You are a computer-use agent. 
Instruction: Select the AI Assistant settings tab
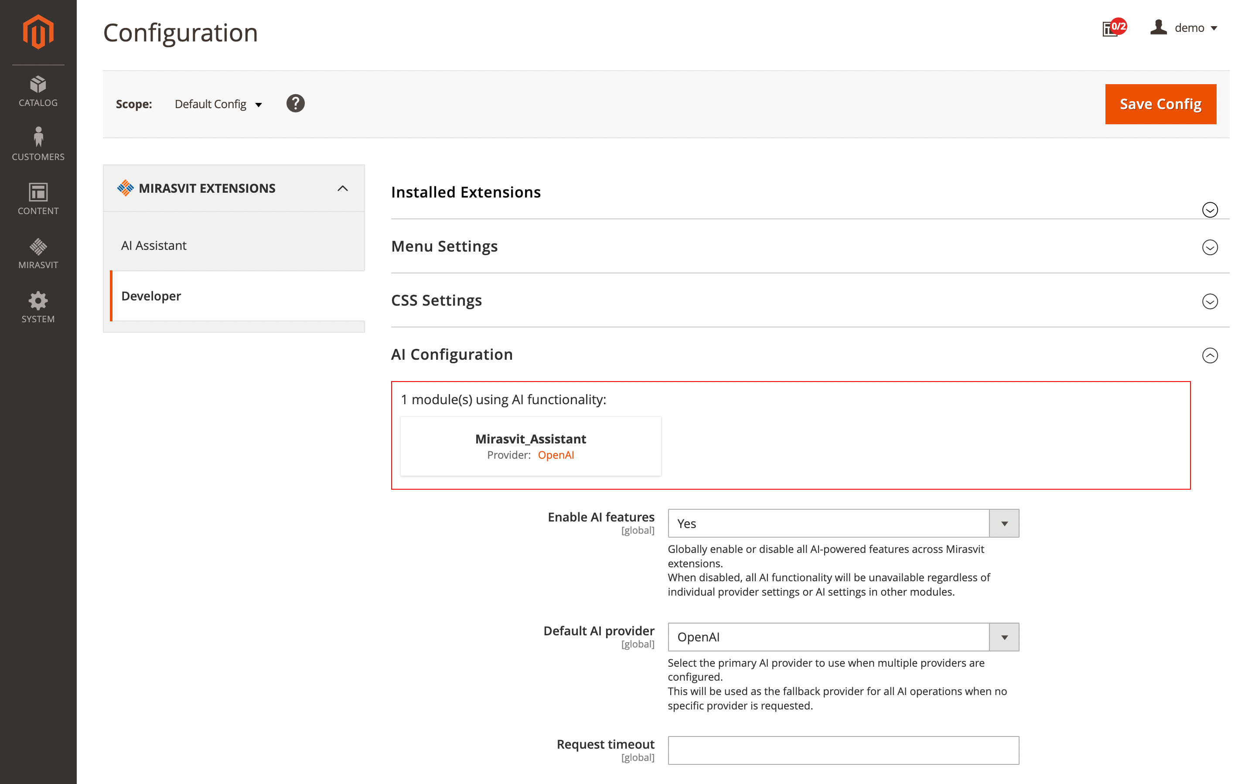coord(154,245)
